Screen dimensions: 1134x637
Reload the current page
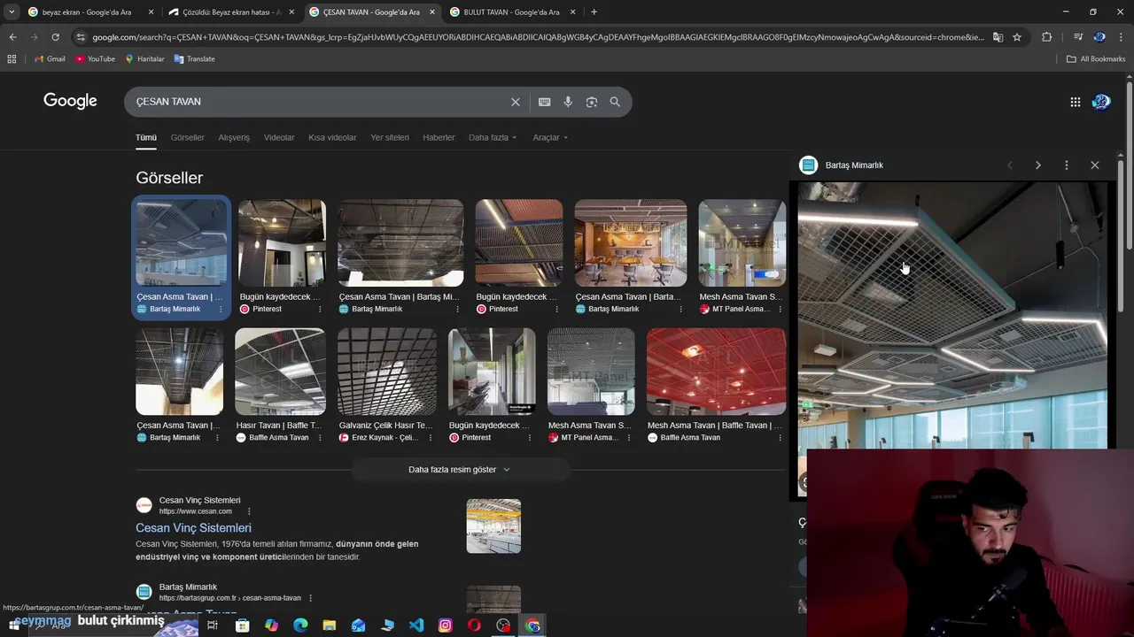coord(55,37)
